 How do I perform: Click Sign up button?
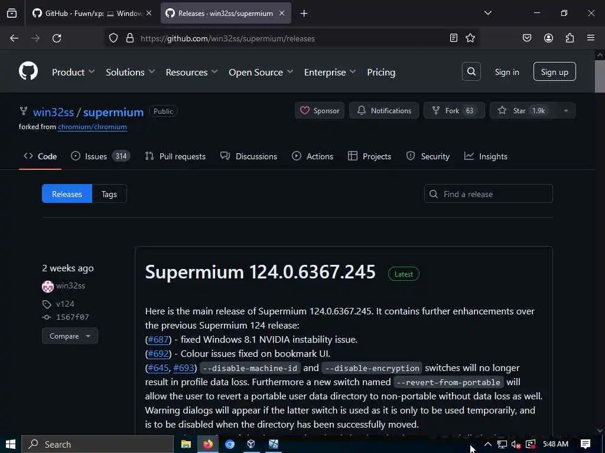click(x=554, y=71)
